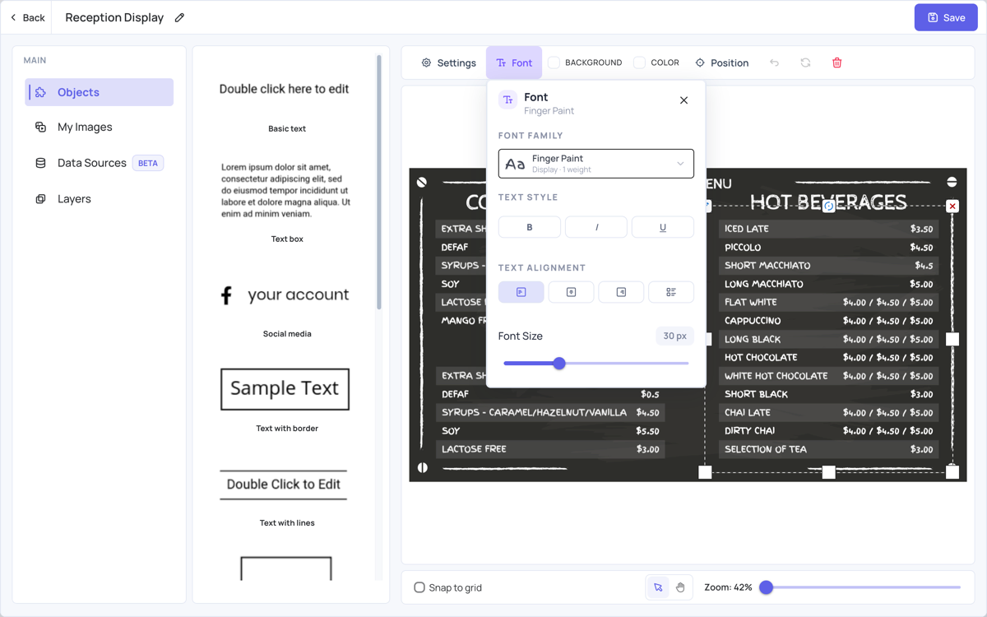Activate the pointer select tool
Image resolution: width=987 pixels, height=617 pixels.
[x=658, y=587]
